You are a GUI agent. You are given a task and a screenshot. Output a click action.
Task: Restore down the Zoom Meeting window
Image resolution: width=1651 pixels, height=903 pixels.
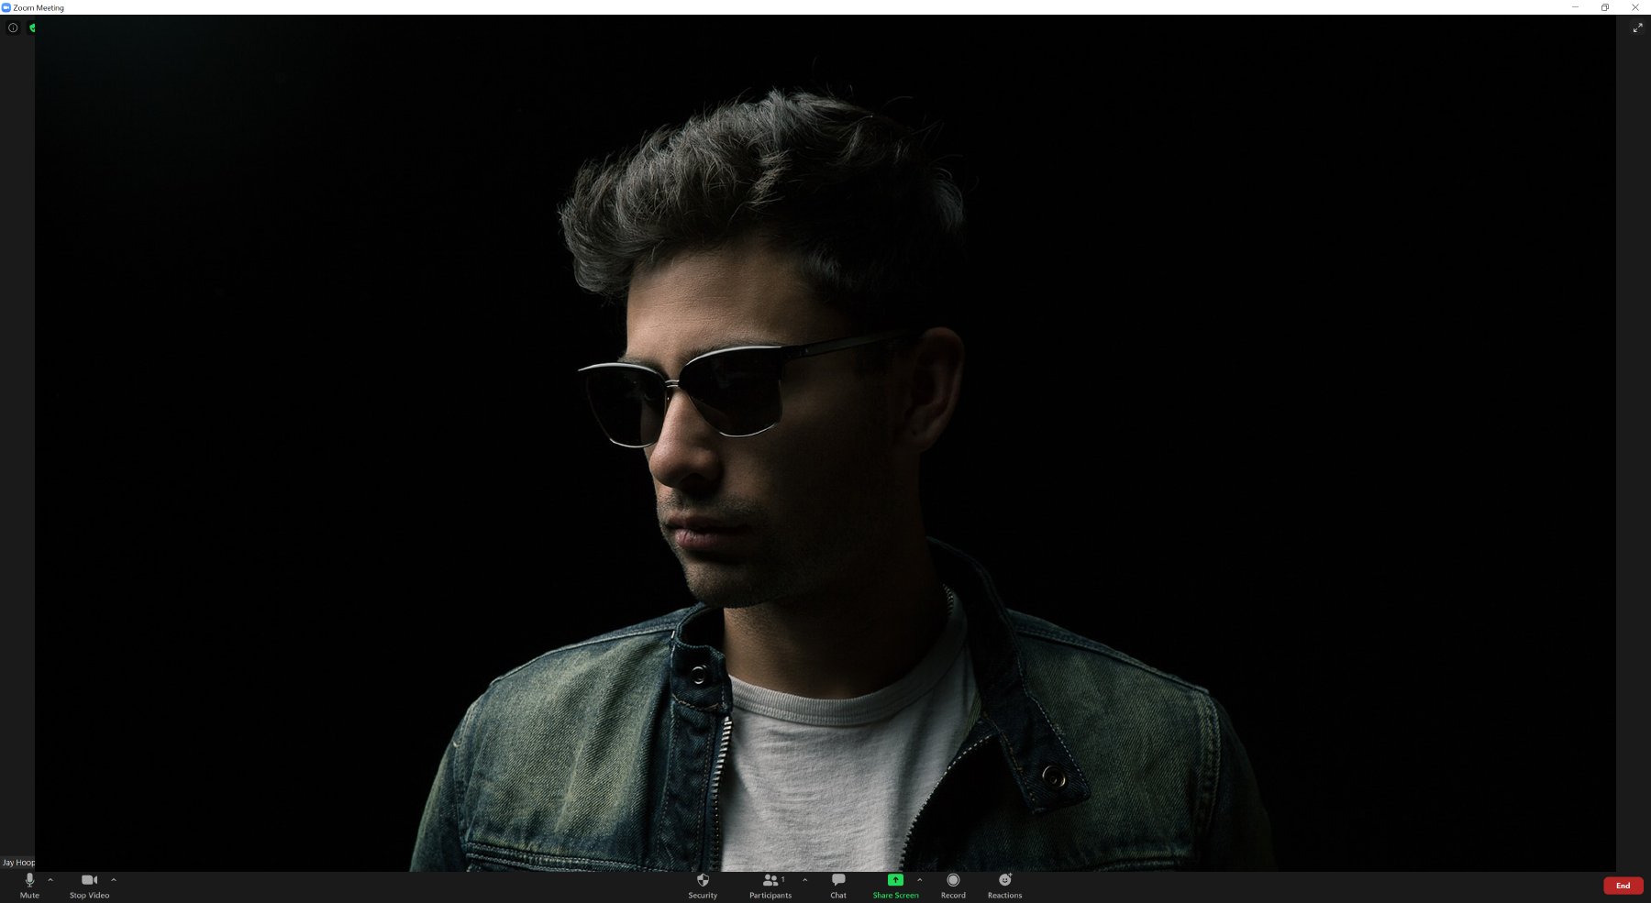pyautogui.click(x=1605, y=7)
